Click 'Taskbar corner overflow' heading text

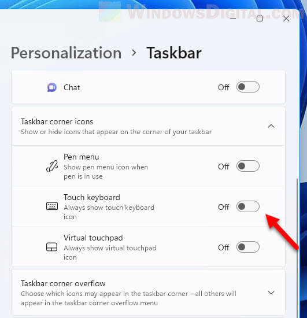pos(63,283)
